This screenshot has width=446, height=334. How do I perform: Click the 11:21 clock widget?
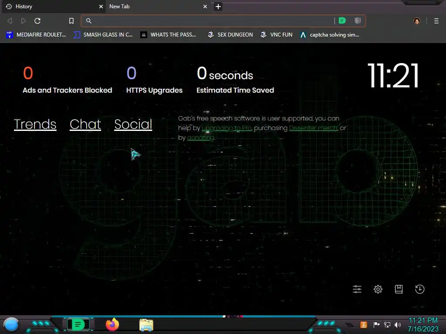[x=393, y=76]
